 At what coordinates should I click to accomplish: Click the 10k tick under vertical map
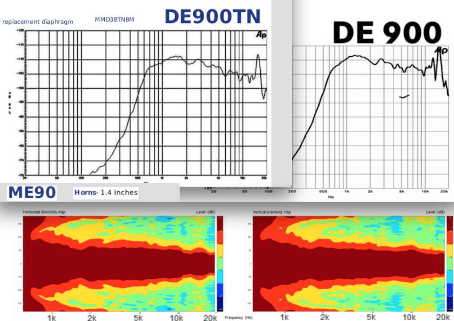click(x=409, y=317)
